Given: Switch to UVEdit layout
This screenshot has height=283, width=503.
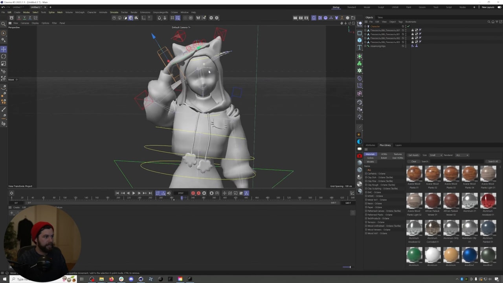Looking at the screenshot, I should click(395, 7).
